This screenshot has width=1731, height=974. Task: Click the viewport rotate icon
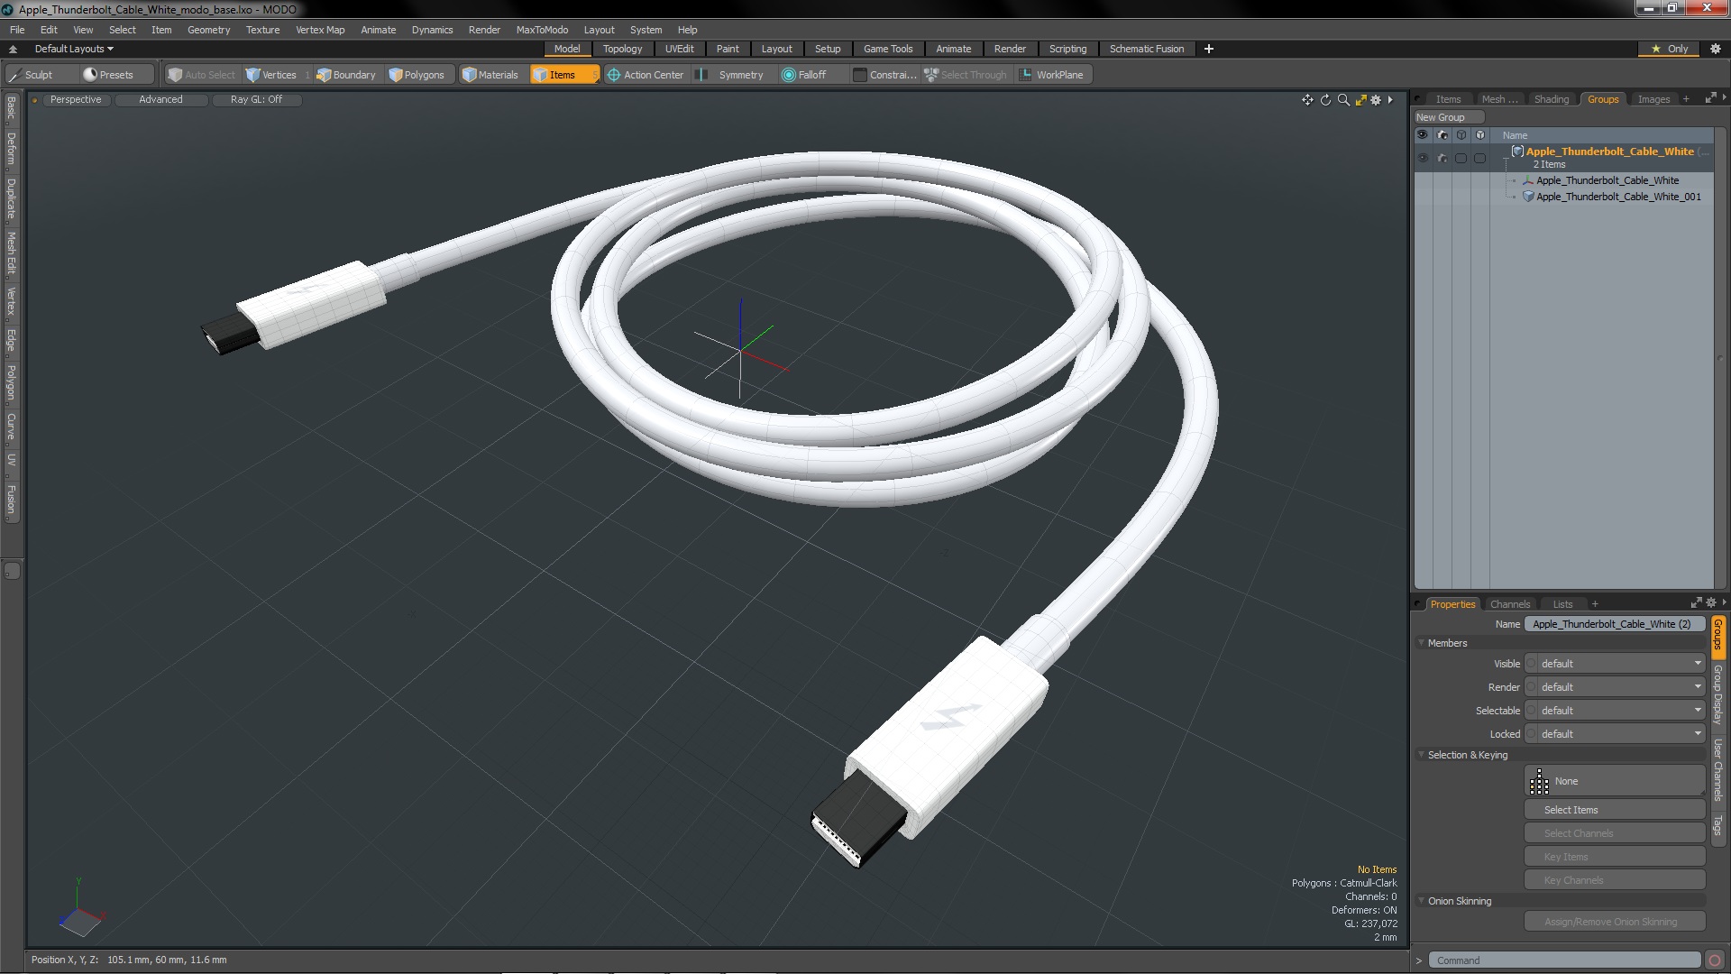point(1325,100)
